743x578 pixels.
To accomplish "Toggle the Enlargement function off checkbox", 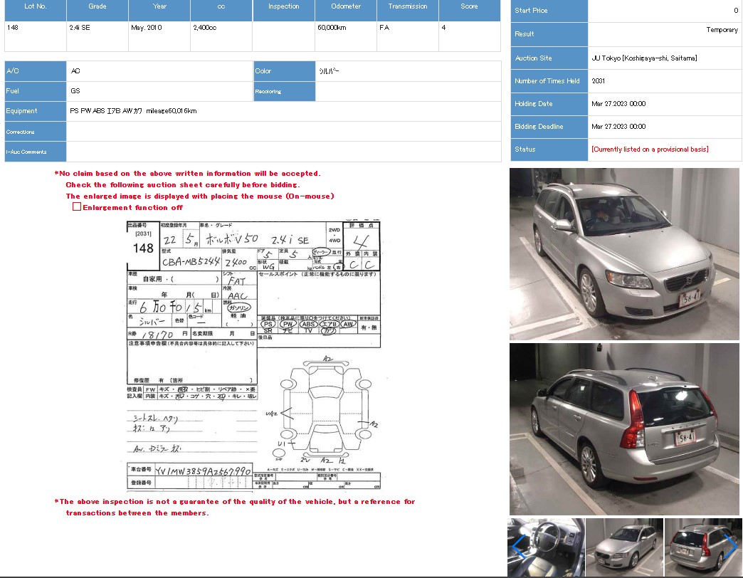I will click(x=77, y=207).
